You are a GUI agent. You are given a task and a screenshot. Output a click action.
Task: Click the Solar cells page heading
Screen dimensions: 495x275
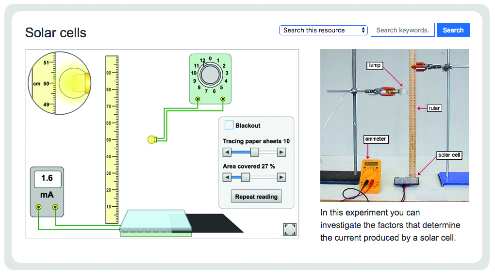[55, 33]
